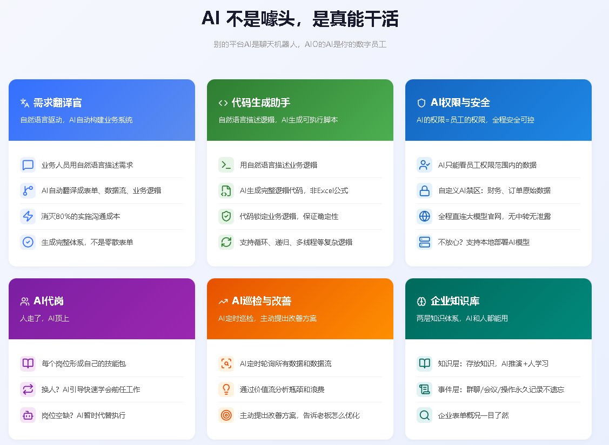Viewport: 609px width, 445px height.
Task: Click the row text 支持循环、递归、多线程等复杂逻辑
Action: point(296,242)
